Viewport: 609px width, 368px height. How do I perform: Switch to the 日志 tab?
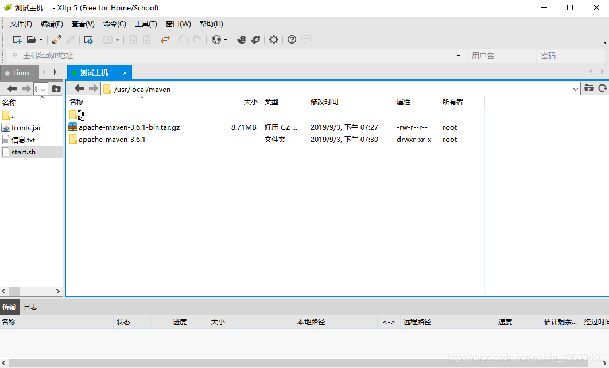click(x=30, y=307)
